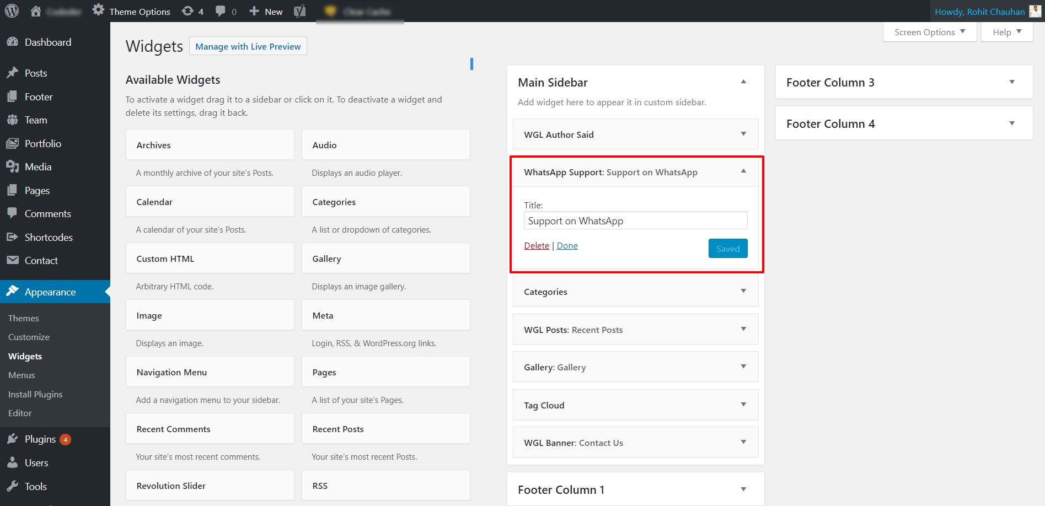Select the Archives available widget
Image resolution: width=1045 pixels, height=506 pixels.
210,145
